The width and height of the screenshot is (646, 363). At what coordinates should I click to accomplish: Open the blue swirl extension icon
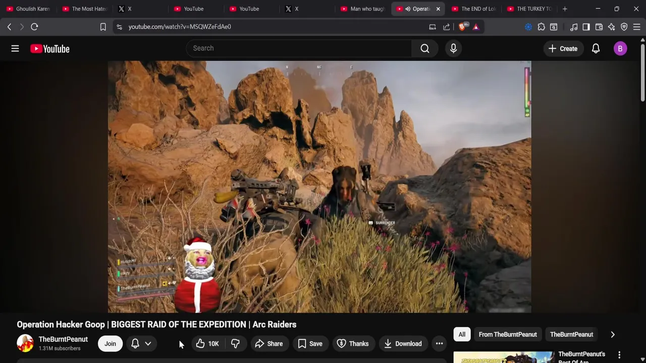pyautogui.click(x=528, y=27)
